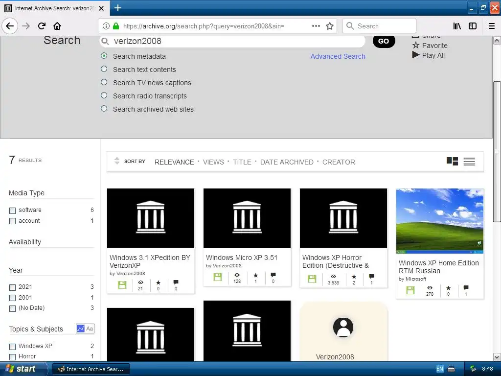This screenshot has width=501, height=376.
Task: Check the Windows XP topic filter
Action: [12, 347]
